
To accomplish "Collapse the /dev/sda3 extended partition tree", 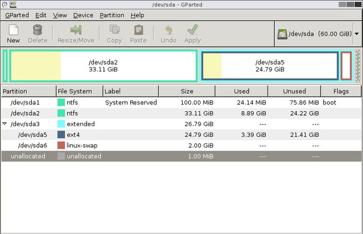I will (4, 123).
